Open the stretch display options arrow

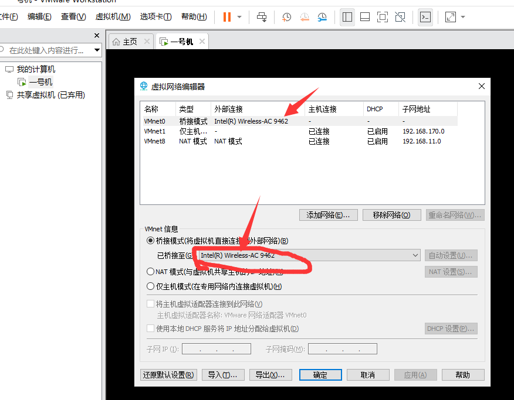(463, 16)
